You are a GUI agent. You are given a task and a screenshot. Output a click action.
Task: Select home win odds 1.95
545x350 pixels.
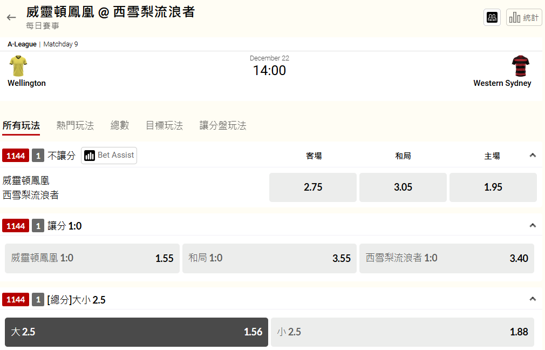493,187
